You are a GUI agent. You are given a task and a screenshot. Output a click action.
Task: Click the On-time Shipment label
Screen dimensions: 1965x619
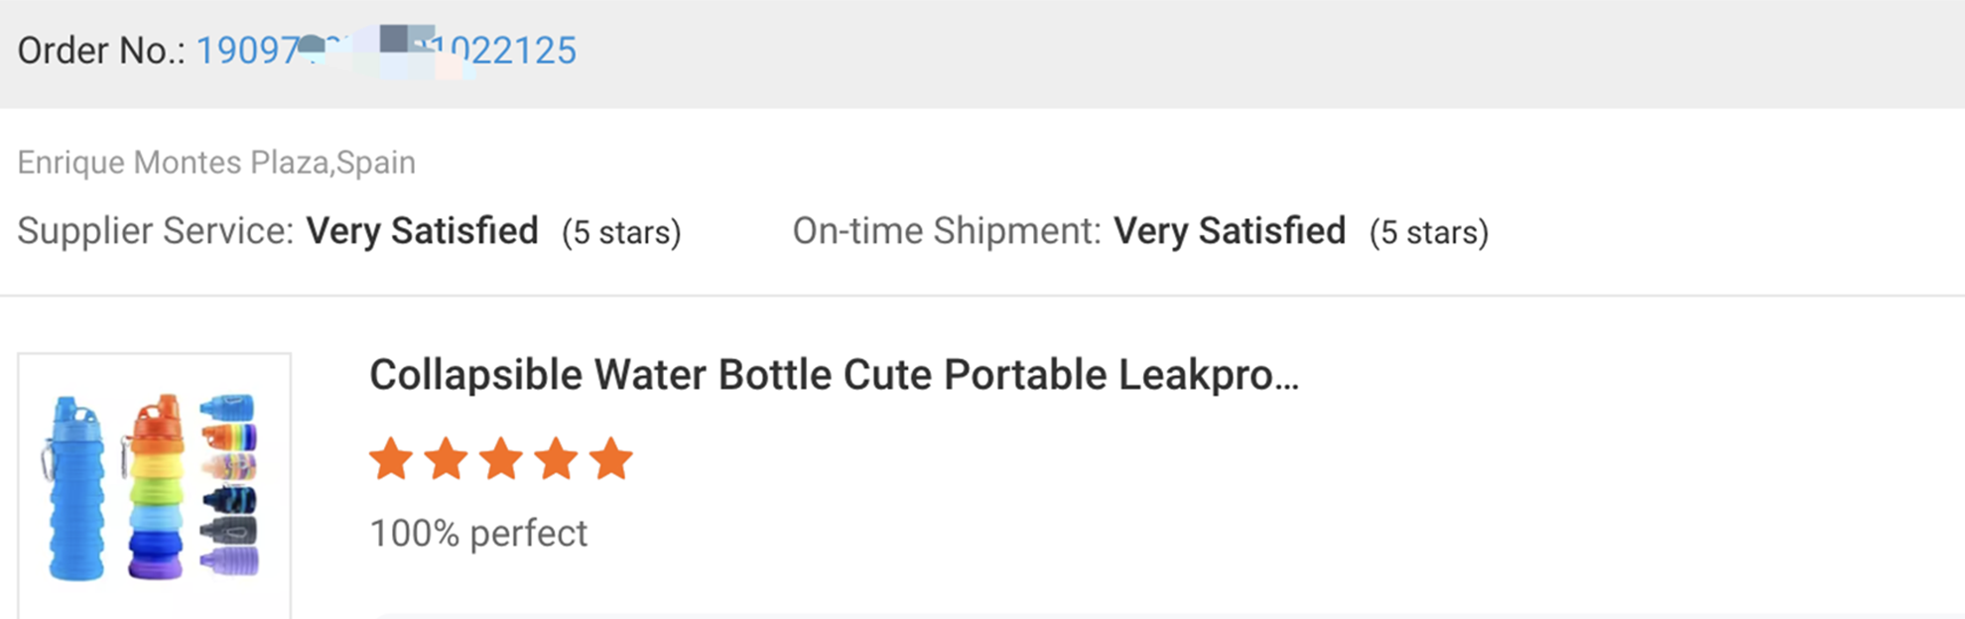tap(946, 231)
